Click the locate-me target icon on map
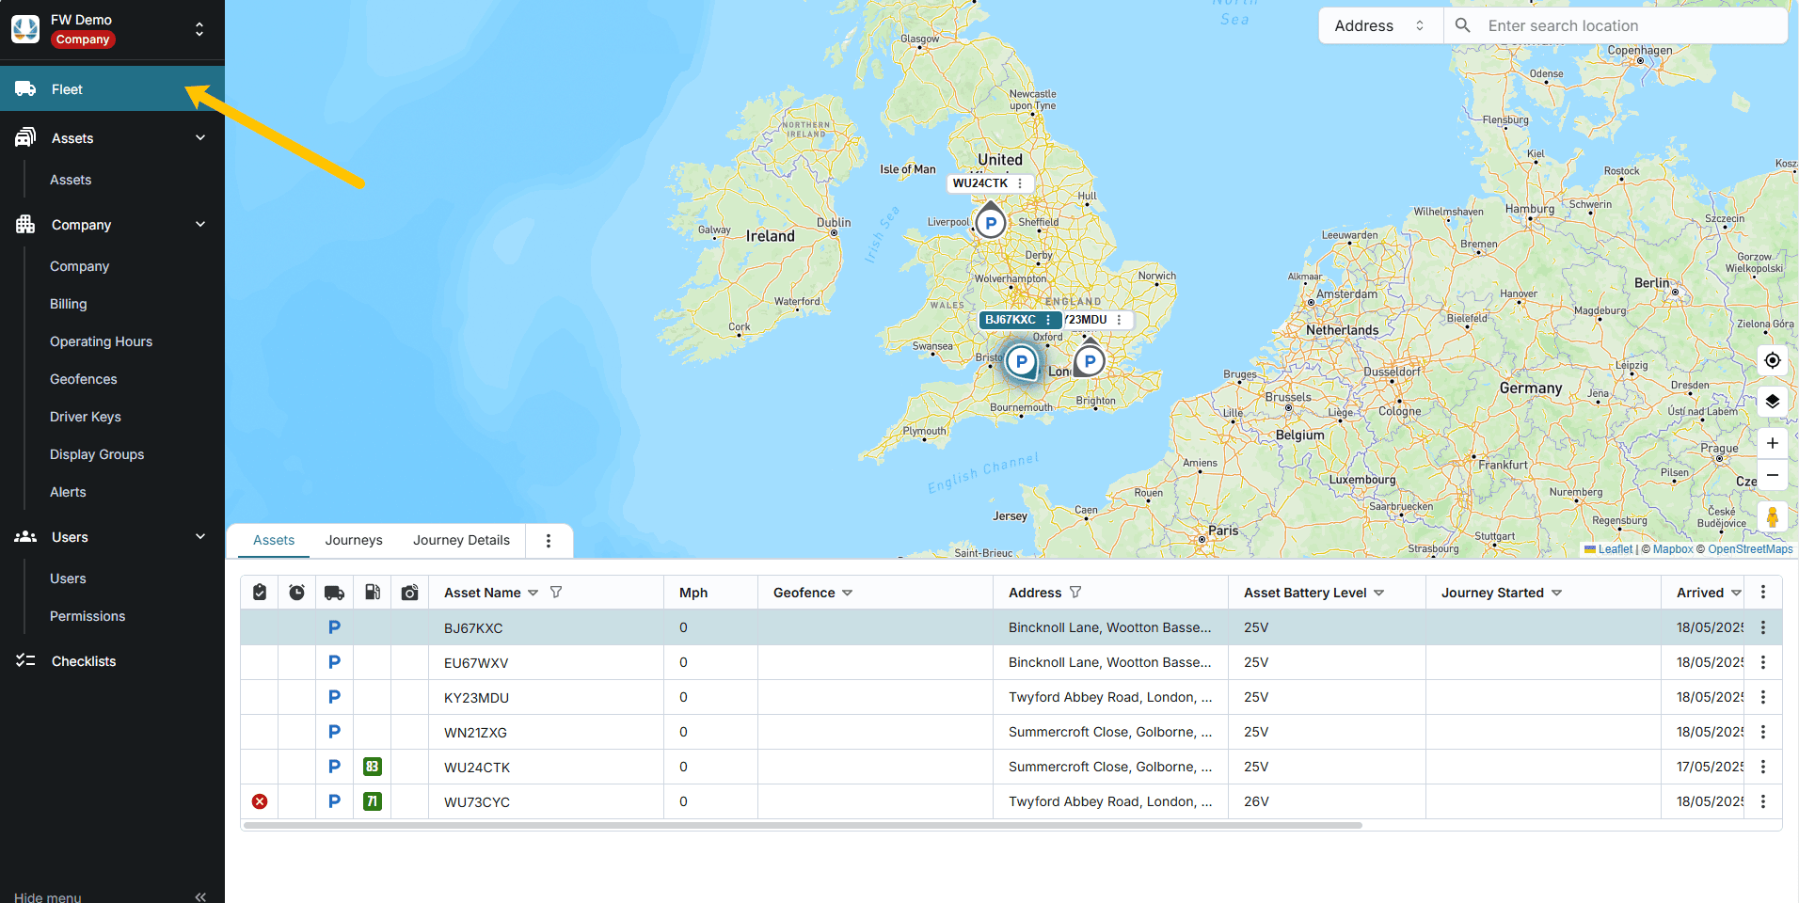This screenshot has height=903, width=1799. [1772, 361]
